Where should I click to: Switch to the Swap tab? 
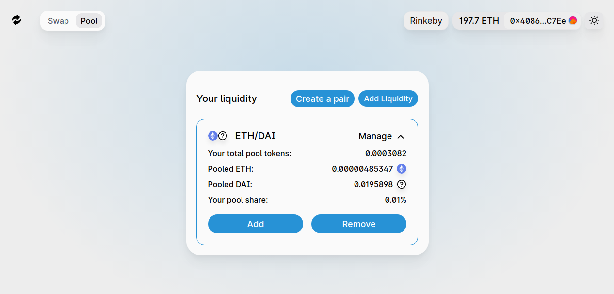pos(58,21)
